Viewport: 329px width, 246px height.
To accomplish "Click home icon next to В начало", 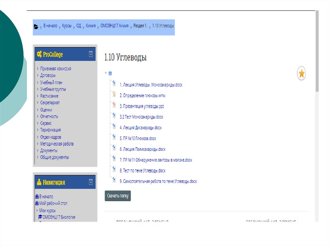I will [x=37, y=197].
